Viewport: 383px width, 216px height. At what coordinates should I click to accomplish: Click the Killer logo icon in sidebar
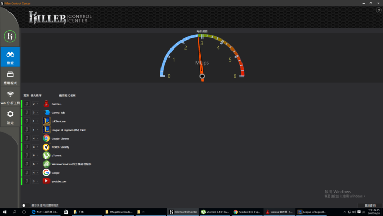10,36
